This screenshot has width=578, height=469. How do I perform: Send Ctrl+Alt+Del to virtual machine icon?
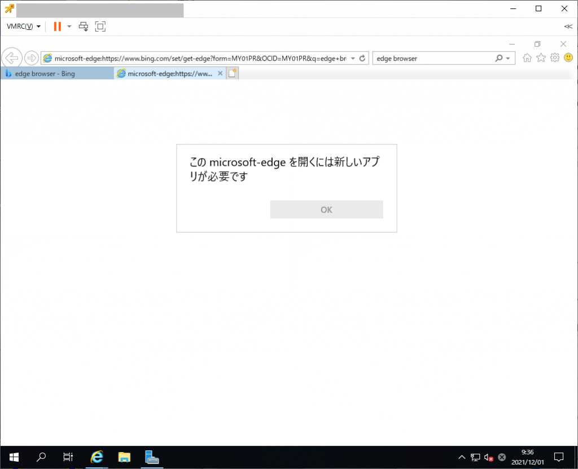[x=84, y=27]
